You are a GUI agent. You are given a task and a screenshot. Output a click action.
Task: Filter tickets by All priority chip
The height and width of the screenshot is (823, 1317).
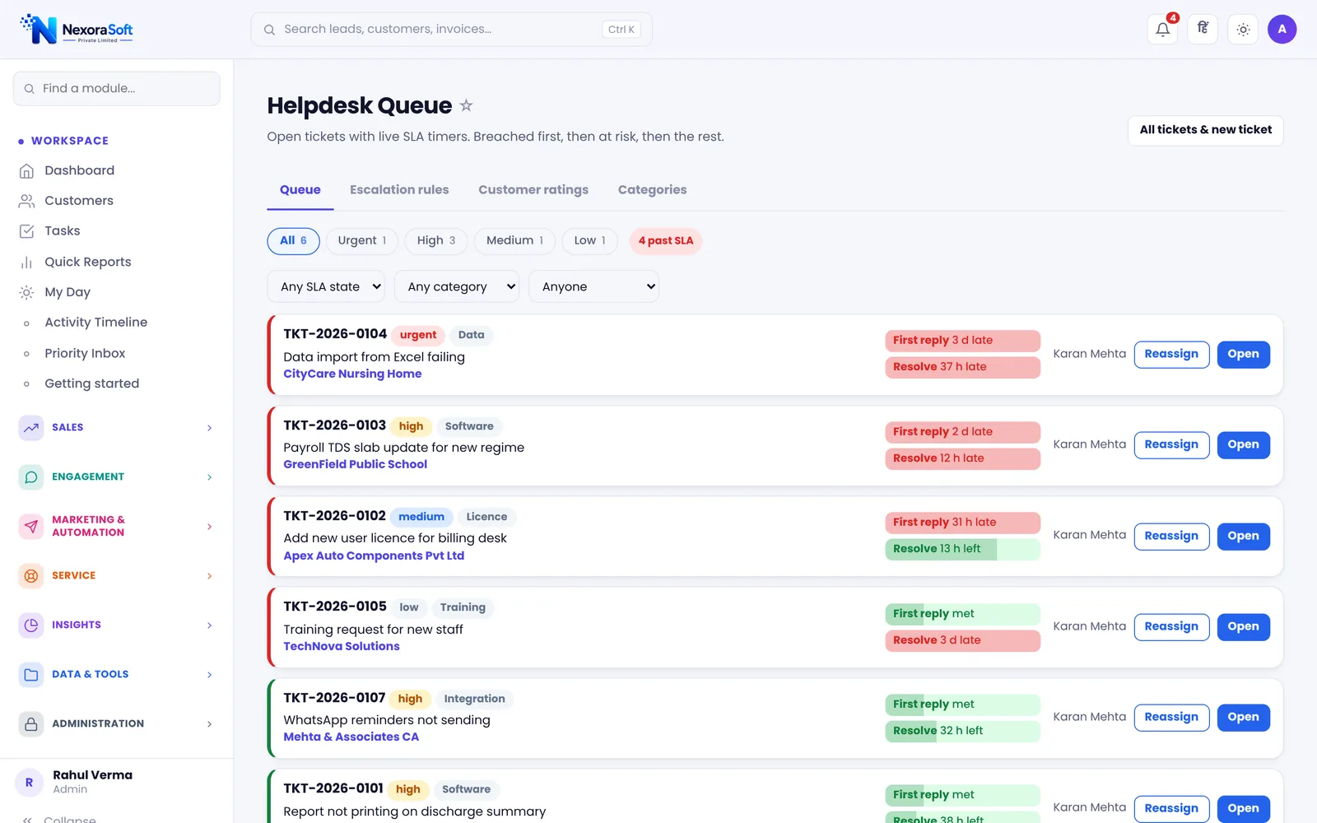(293, 241)
